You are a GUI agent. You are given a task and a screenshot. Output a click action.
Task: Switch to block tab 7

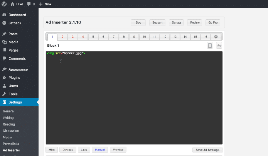(x=113, y=37)
